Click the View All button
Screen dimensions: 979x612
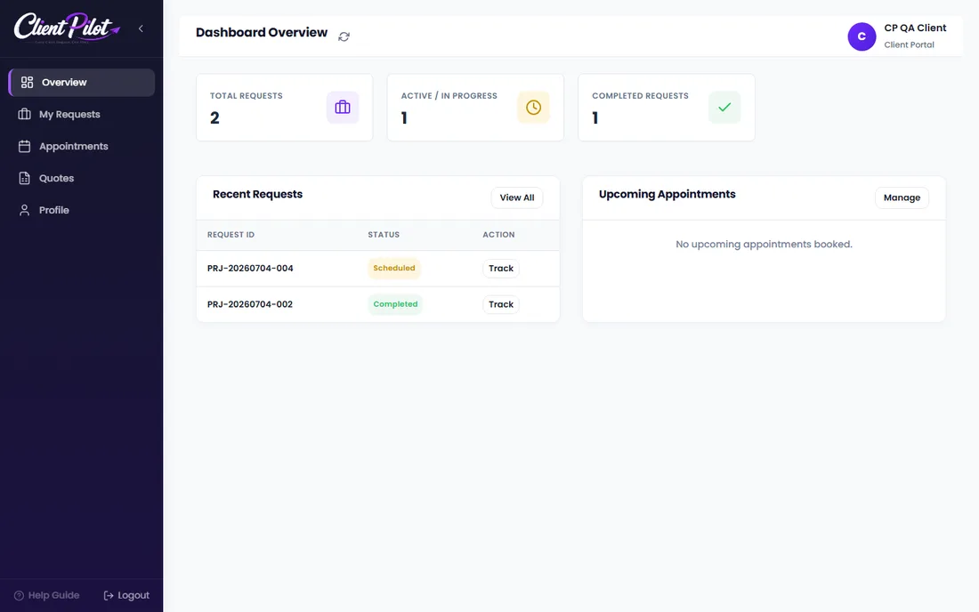[x=517, y=197]
